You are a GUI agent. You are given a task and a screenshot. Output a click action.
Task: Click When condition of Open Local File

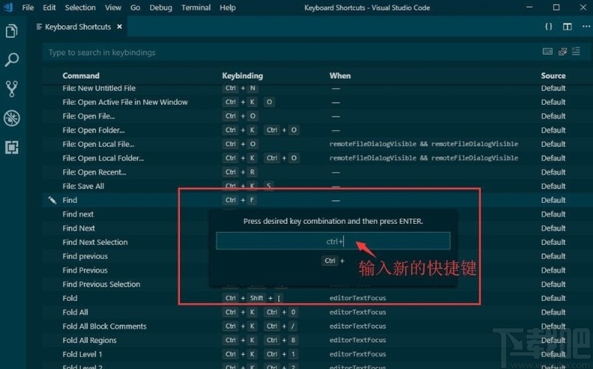pos(424,144)
